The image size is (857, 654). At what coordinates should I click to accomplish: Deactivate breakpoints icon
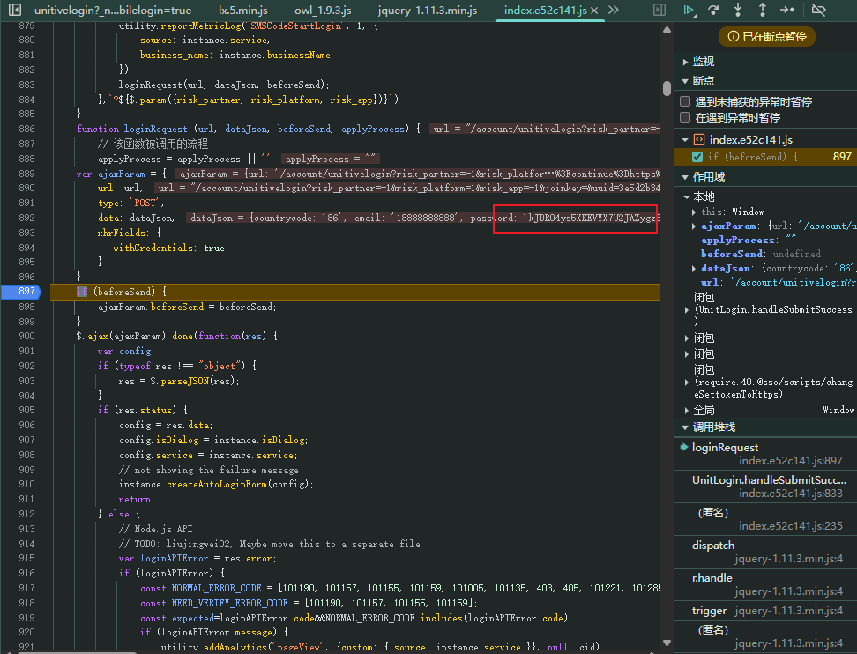818,10
